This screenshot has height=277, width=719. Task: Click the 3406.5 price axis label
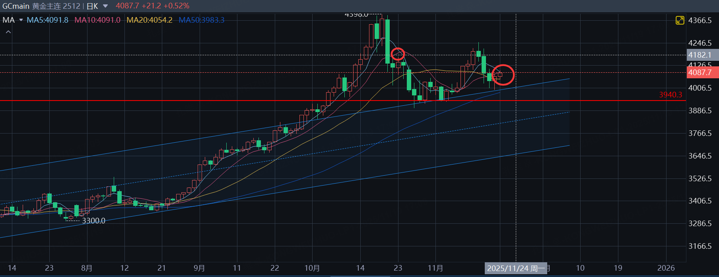(700, 201)
